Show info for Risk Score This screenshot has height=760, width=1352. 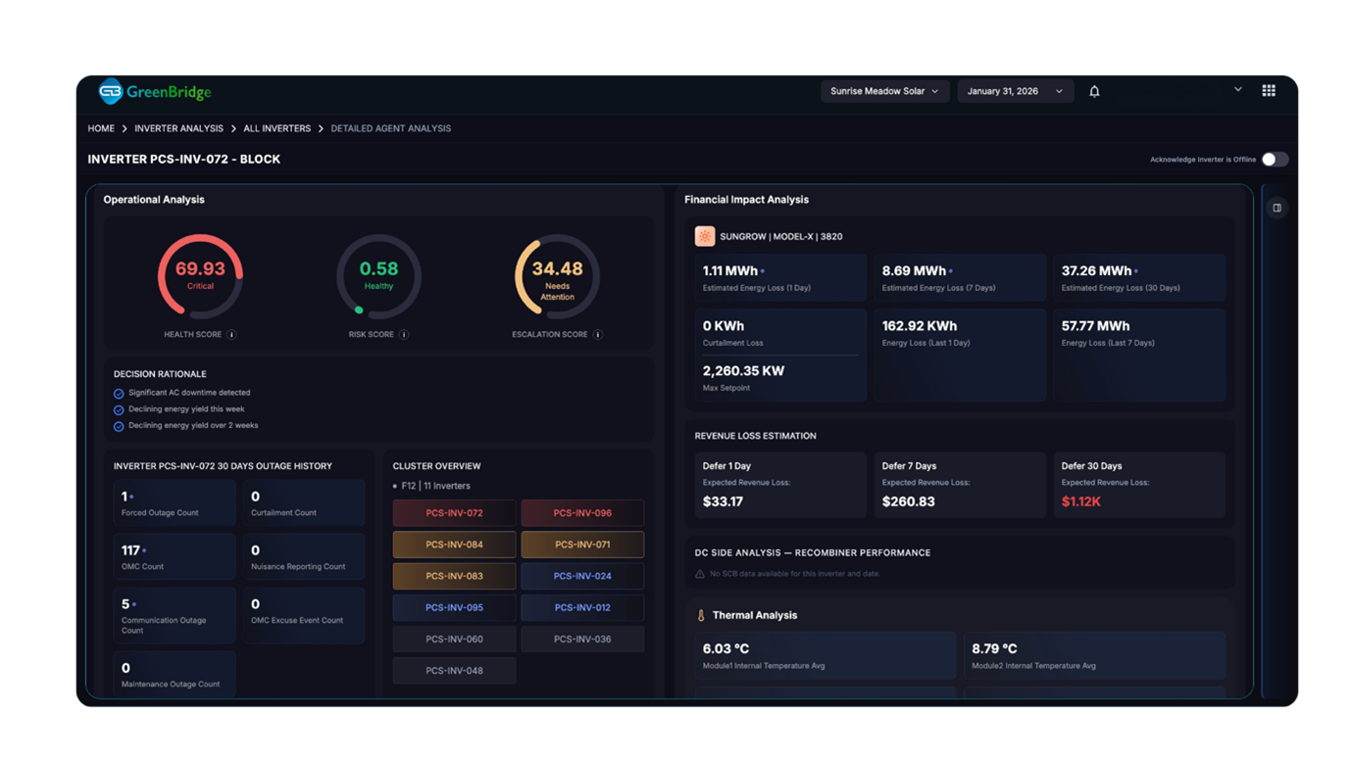pos(404,335)
